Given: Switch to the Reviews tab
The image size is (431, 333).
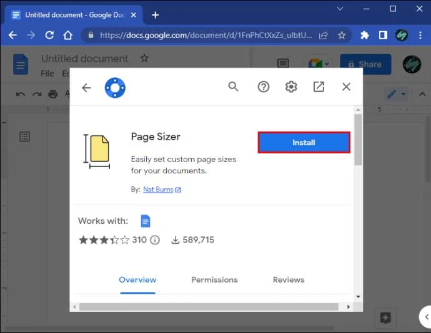Looking at the screenshot, I should click(x=289, y=280).
